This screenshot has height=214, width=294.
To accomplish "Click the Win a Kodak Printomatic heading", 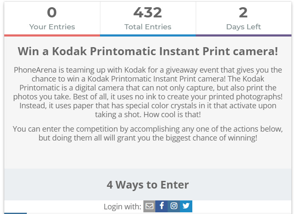I will tap(148, 51).
